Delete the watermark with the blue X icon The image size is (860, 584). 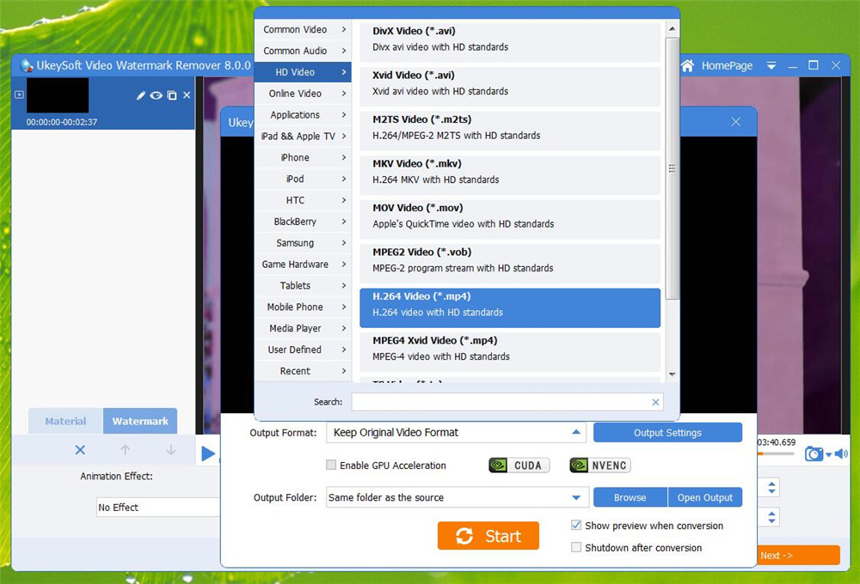pos(80,450)
